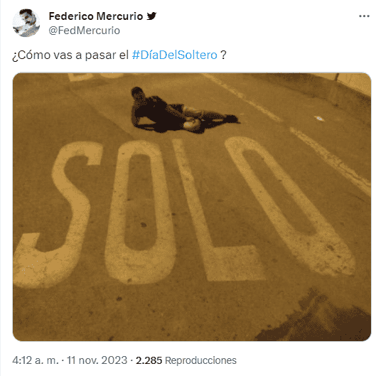376x376 pixels.
Task: Click the 4:12 a. m. timestamp
Action: click(x=36, y=360)
